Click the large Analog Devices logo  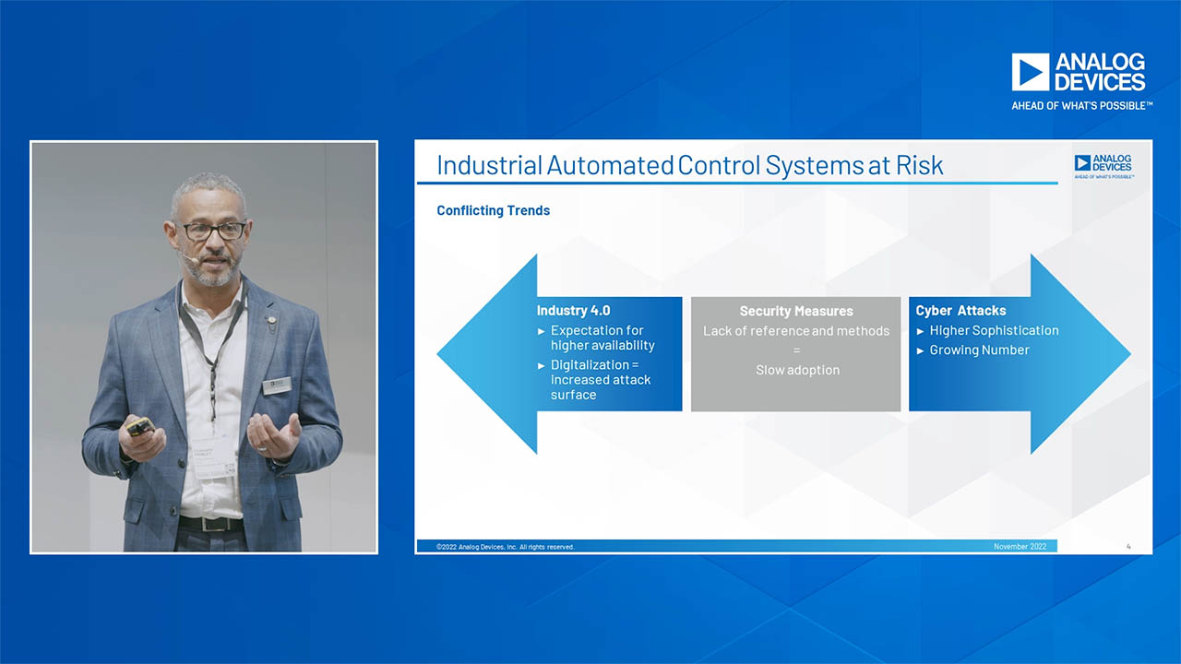pyautogui.click(x=1078, y=73)
